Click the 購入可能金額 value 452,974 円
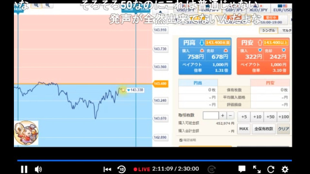This screenshot has width=310, height=174. coord(225,123)
